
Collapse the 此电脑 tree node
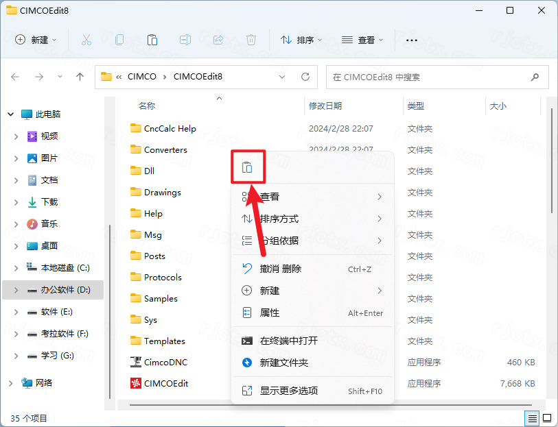(11, 114)
